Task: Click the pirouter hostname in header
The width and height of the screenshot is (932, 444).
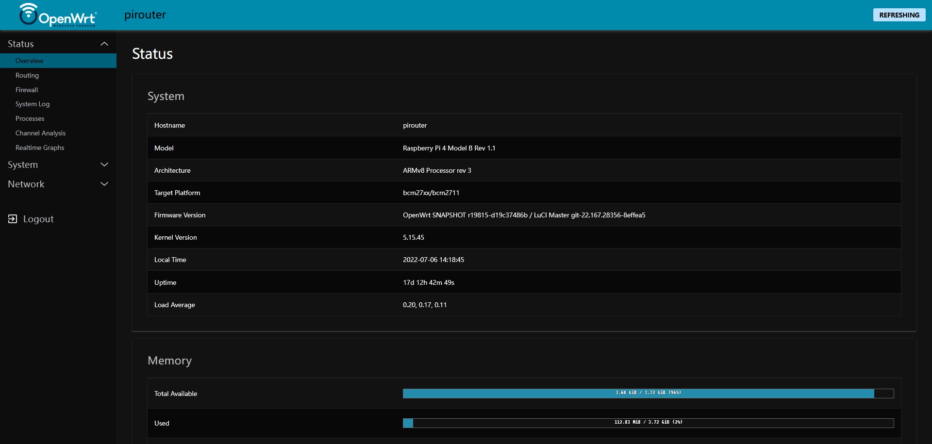Action: (x=145, y=15)
